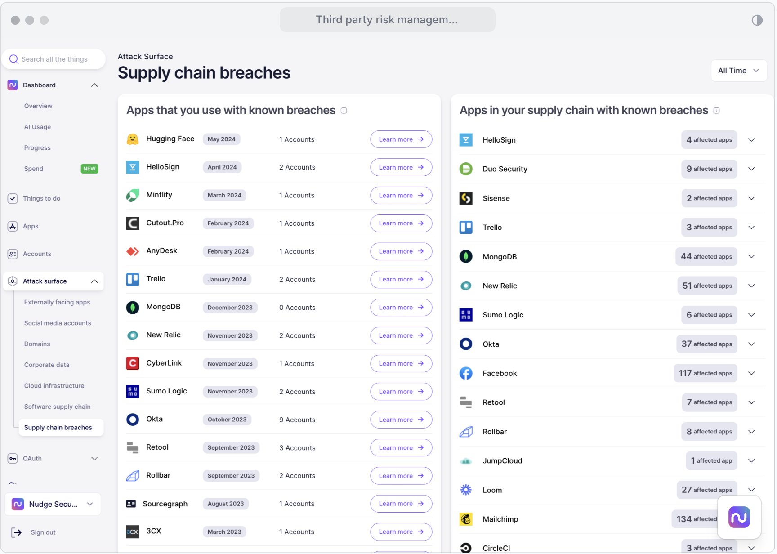Click the CyberLink red logo

[133, 363]
